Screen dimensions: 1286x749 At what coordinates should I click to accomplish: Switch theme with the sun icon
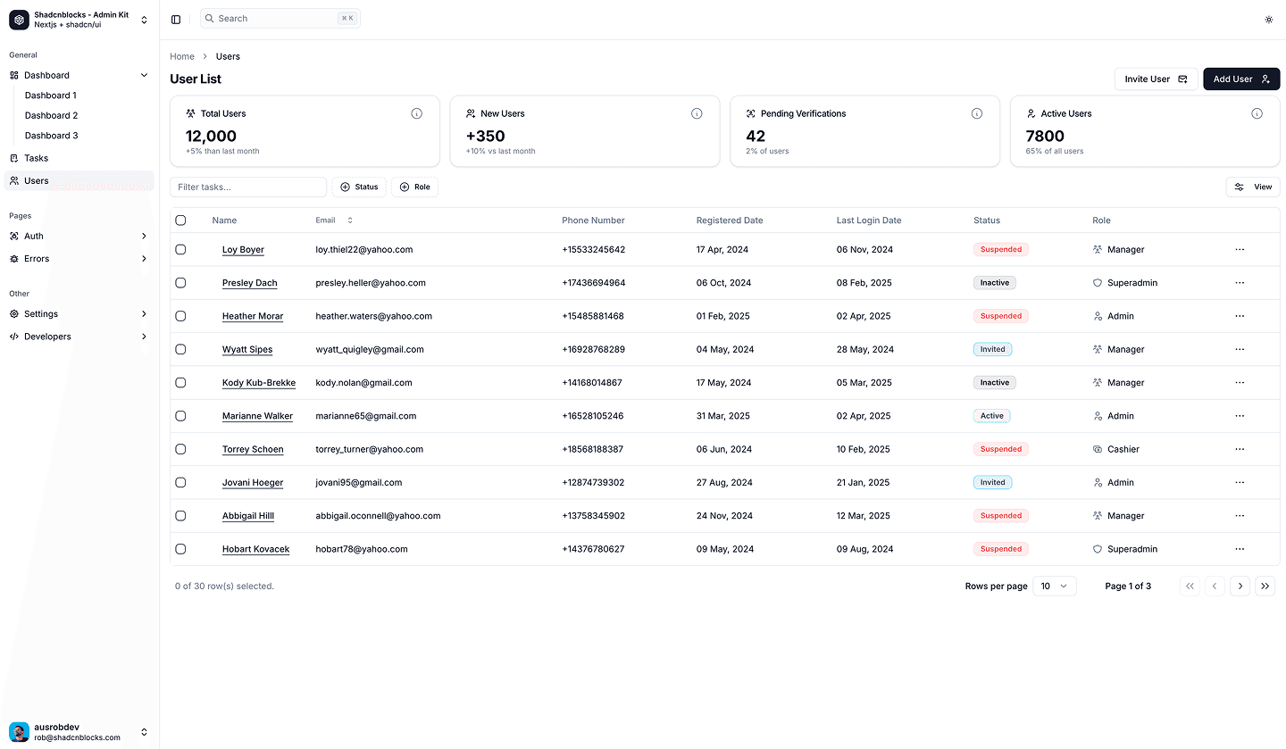[1269, 19]
